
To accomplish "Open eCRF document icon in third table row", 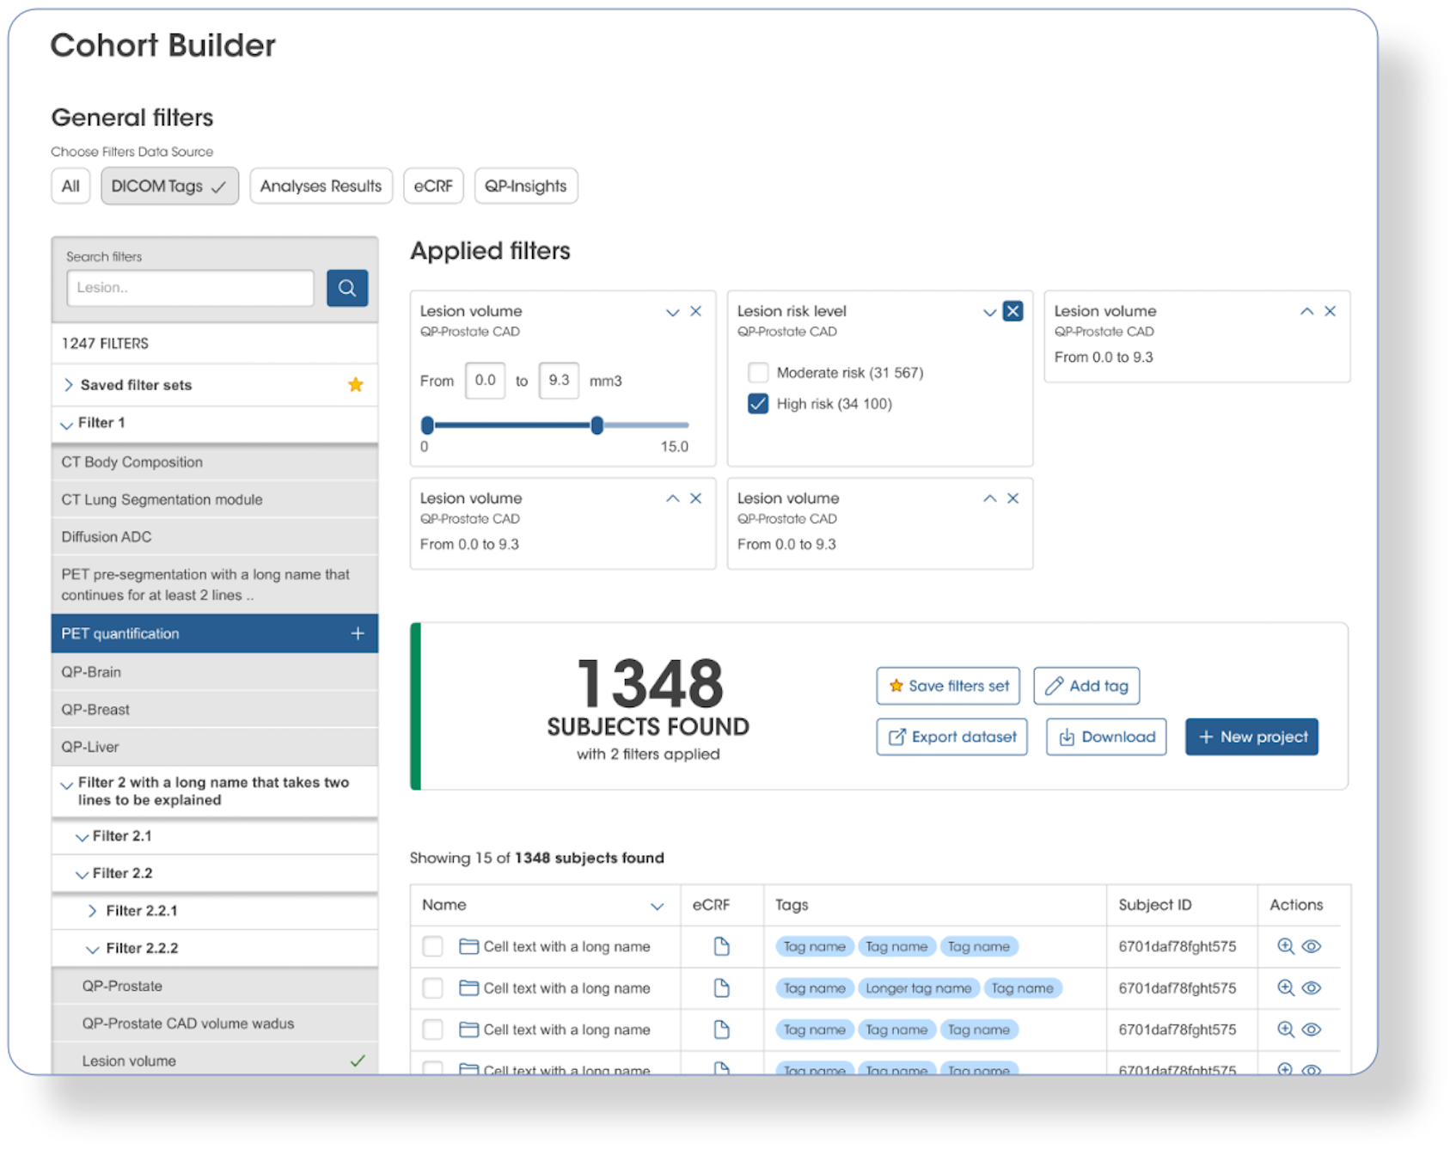I will point(722,1029).
